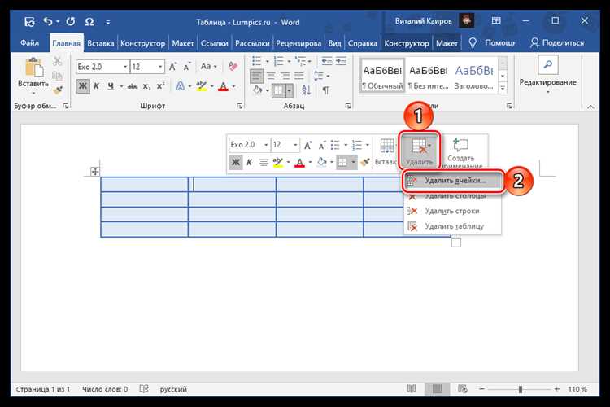610x407 pixels.
Task: Toggle Italic К in mini toolbar
Action: click(x=250, y=162)
